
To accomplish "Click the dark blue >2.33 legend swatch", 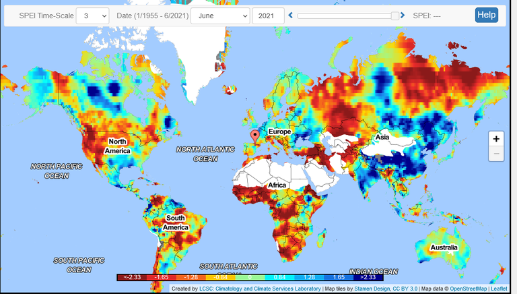I will (x=370, y=276).
